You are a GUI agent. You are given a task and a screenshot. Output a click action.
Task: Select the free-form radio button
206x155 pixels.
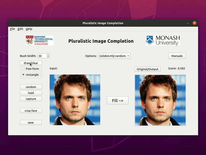tap(23, 69)
